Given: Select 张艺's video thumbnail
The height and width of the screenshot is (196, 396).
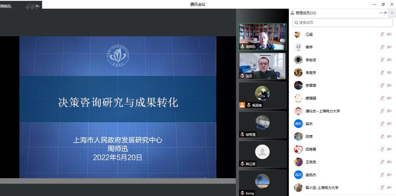Looking at the screenshot, I should pos(263,66).
